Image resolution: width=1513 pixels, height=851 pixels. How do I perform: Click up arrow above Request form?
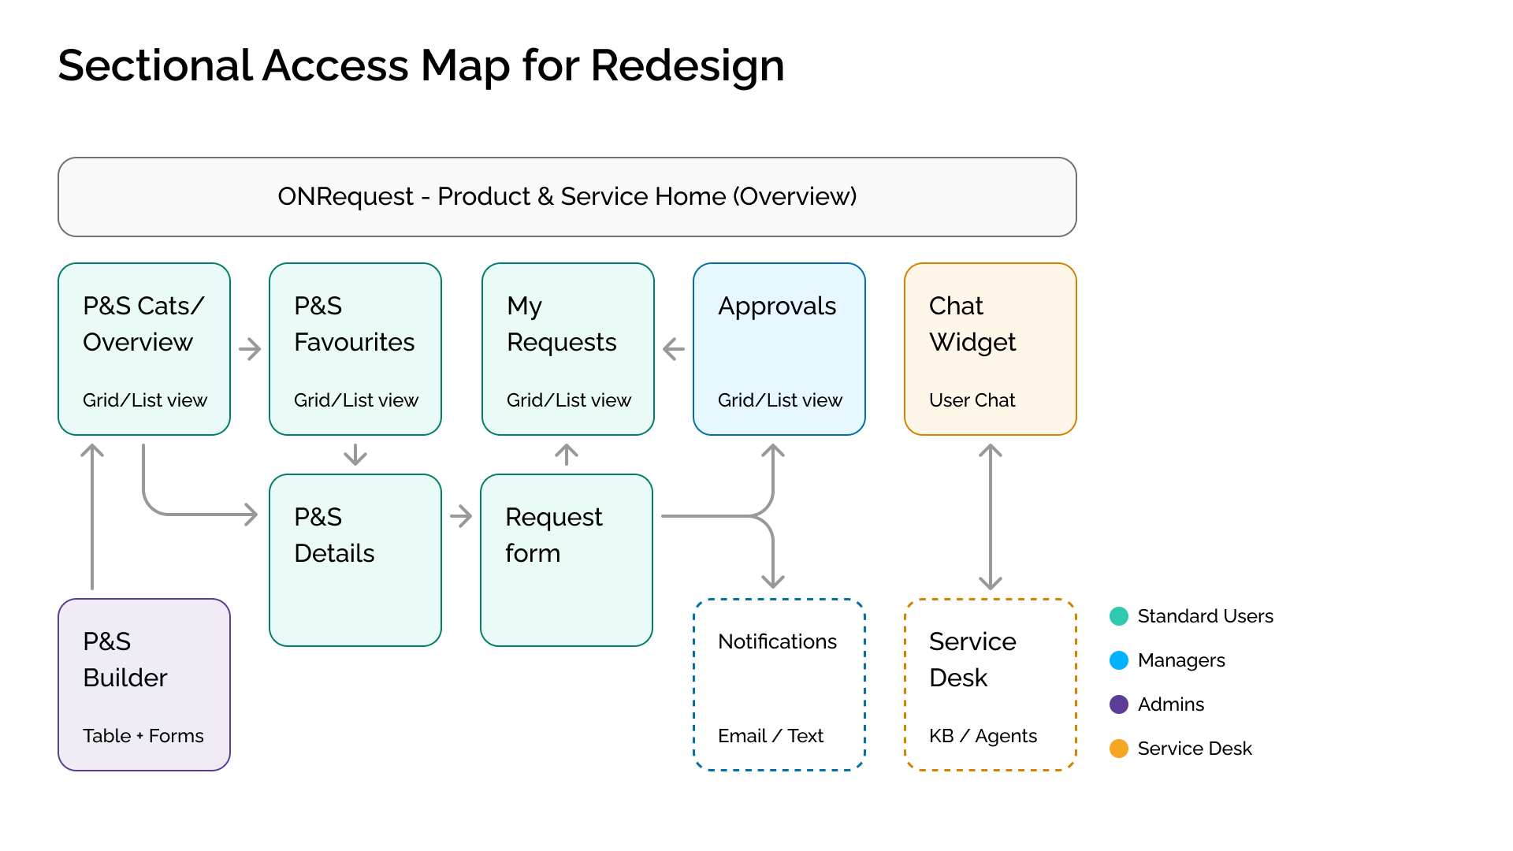click(567, 454)
